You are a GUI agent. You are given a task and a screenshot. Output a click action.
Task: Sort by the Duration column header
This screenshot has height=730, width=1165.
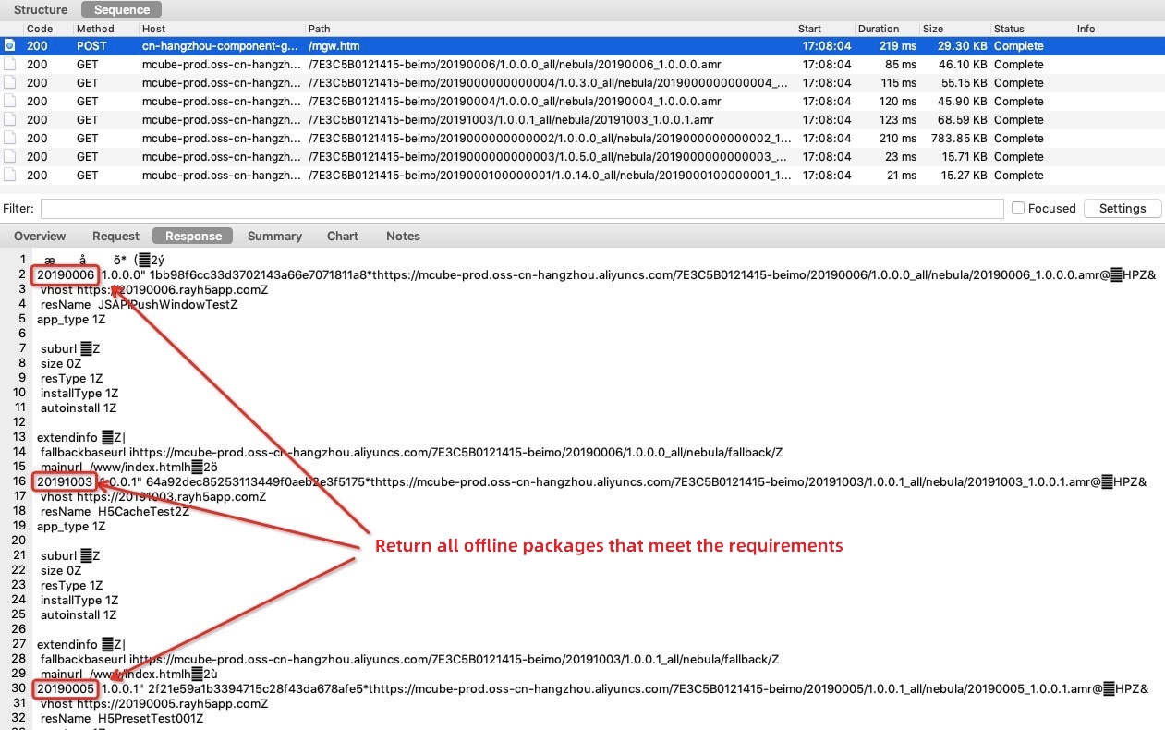click(x=879, y=29)
